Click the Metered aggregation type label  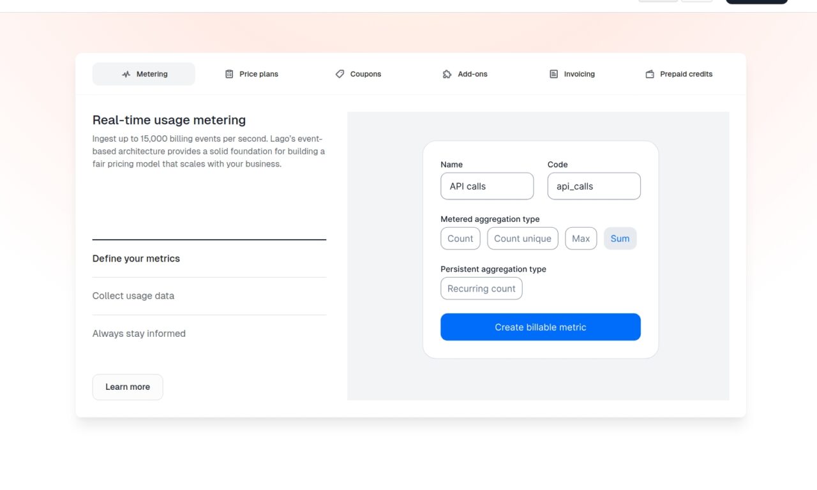(490, 219)
